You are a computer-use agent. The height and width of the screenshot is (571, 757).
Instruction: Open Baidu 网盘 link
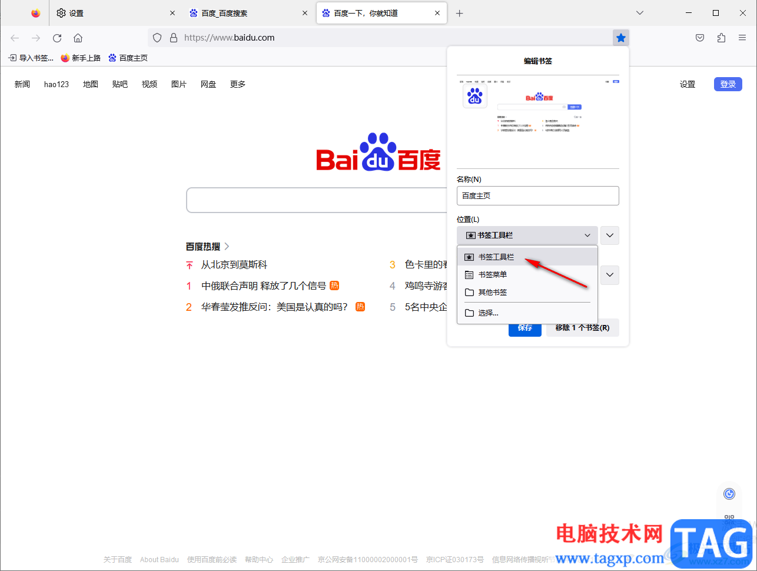(208, 84)
